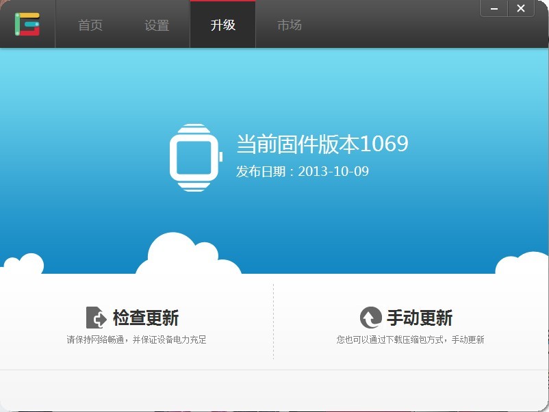Select the 升级 tab

(222, 25)
